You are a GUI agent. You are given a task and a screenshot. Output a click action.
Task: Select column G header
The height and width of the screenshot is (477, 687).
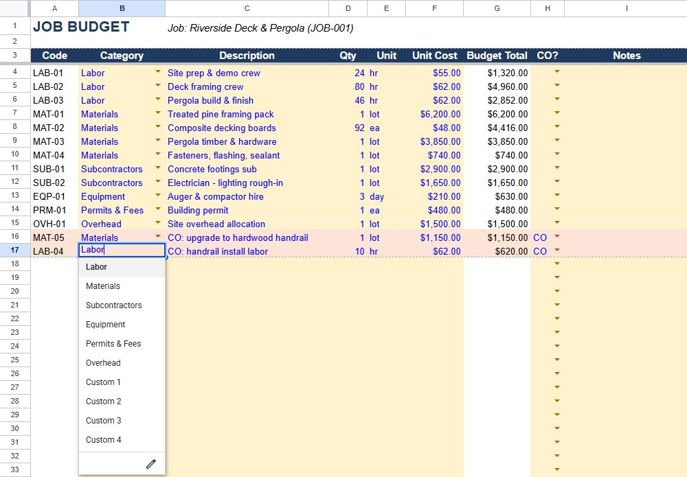(x=497, y=8)
